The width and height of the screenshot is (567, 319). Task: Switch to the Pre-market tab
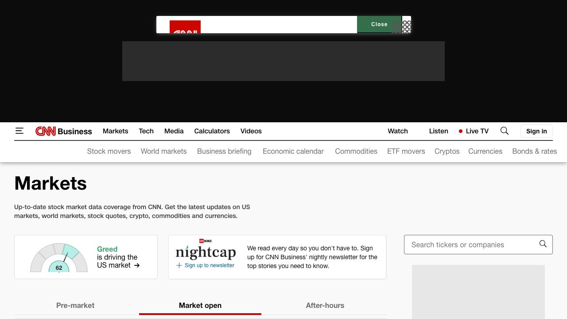[75, 305]
